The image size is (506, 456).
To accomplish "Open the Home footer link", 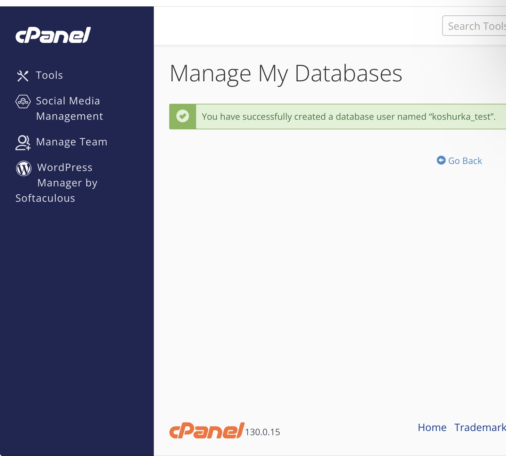I will [432, 427].
